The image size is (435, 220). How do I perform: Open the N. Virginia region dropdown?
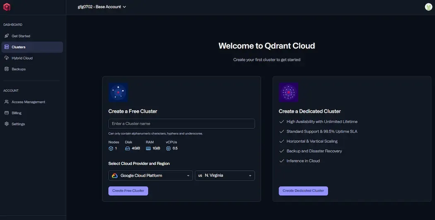coord(225,176)
